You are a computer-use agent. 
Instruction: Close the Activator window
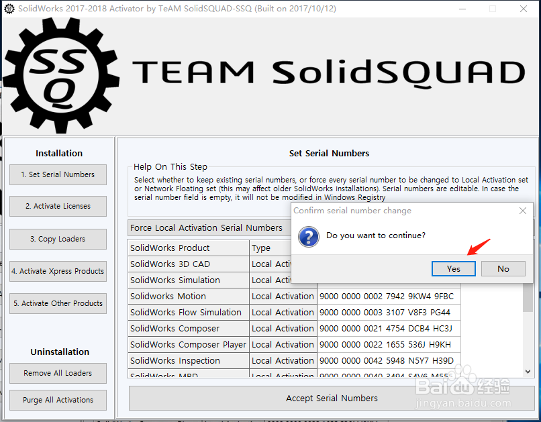tap(524, 9)
